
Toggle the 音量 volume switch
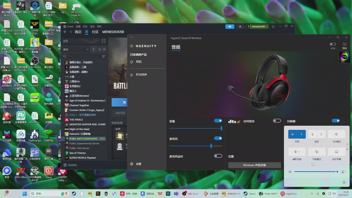[x=218, y=121]
